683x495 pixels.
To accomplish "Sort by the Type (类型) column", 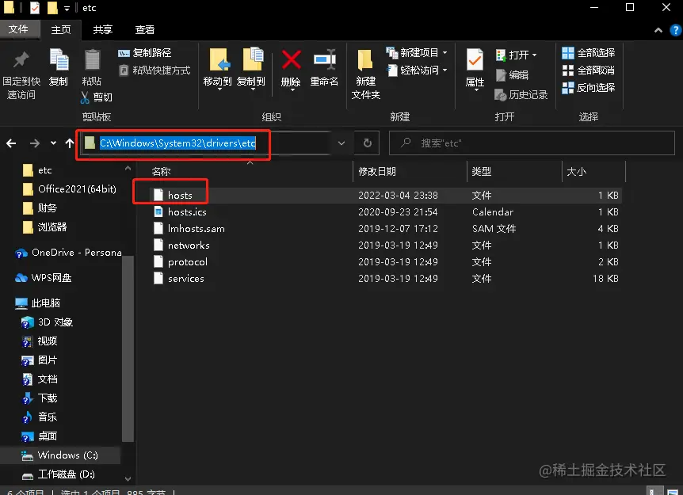I will tap(482, 172).
